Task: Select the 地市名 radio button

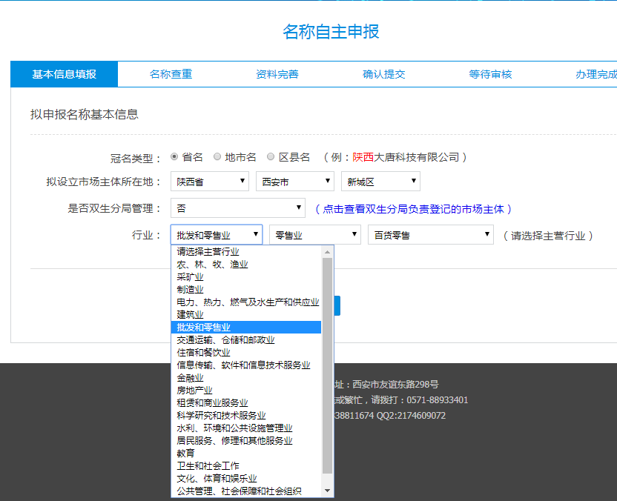Action: 216,156
